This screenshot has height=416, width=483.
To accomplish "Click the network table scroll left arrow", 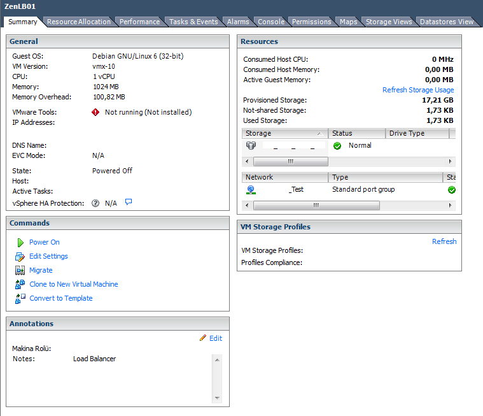I will click(247, 205).
